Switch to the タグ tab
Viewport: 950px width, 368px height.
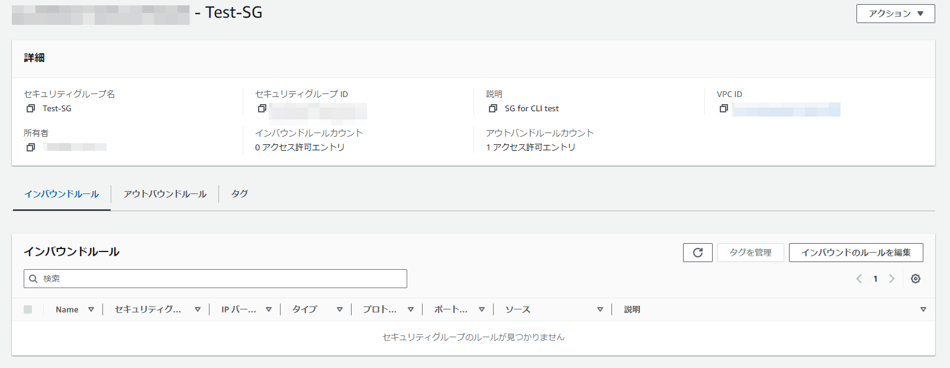240,194
